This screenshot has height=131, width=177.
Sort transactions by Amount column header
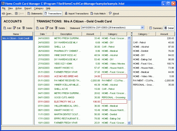coord(91,34)
